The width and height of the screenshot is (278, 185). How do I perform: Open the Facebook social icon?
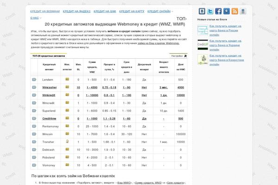pos(218,11)
